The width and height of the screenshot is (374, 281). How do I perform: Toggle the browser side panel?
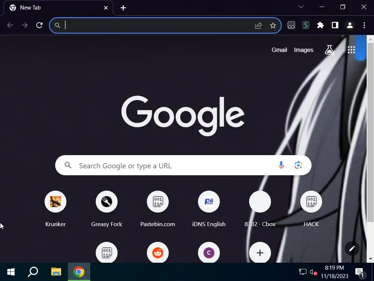(x=335, y=25)
